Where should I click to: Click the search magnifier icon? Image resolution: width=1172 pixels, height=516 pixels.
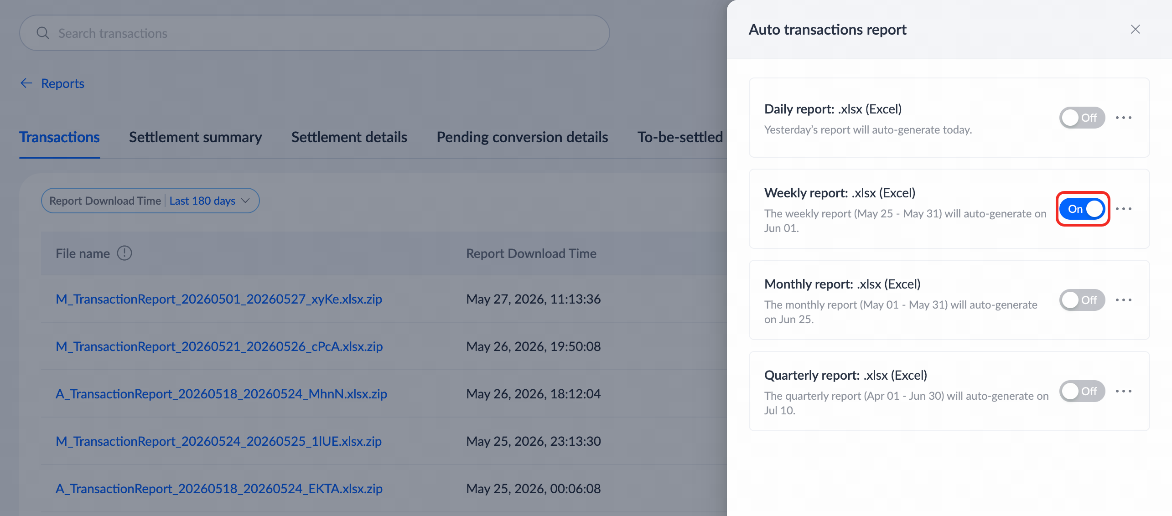[43, 33]
